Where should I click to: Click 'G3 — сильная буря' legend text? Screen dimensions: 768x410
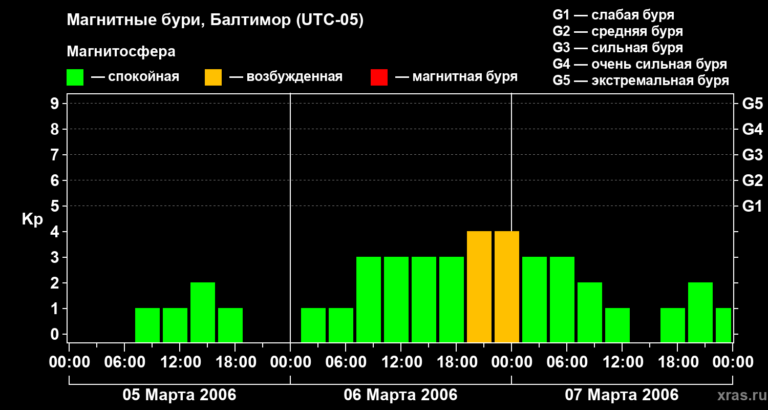click(x=617, y=48)
